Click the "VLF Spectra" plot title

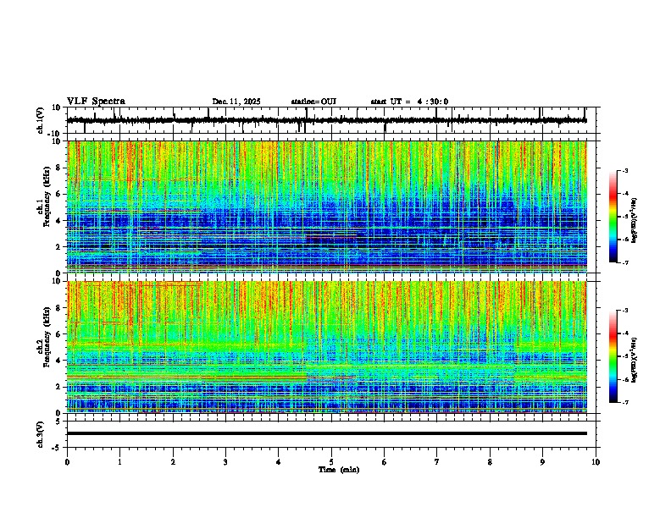pyautogui.click(x=96, y=102)
